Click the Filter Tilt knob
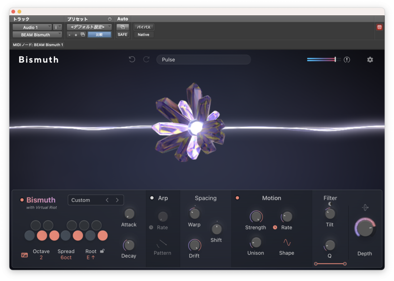The width and height of the screenshot is (394, 281). coord(330,214)
